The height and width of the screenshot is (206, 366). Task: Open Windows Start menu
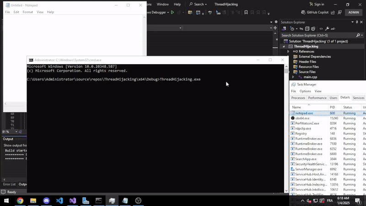[6, 201]
